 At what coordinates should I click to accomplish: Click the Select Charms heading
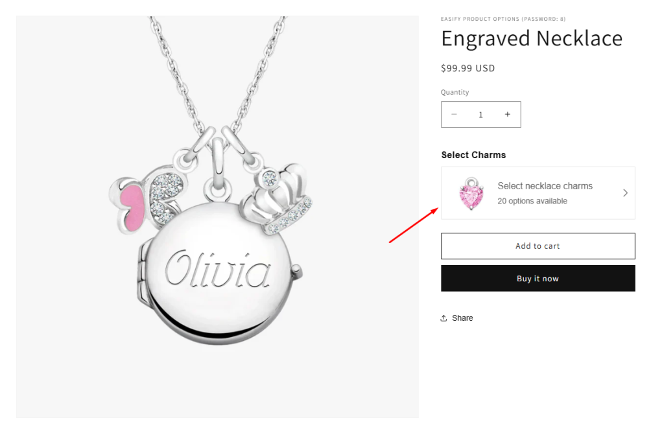(x=473, y=155)
